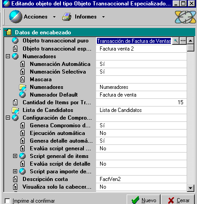Click the search magnifier icon beside Transacción field
The height and width of the screenshot is (204, 197).
click(176, 41)
